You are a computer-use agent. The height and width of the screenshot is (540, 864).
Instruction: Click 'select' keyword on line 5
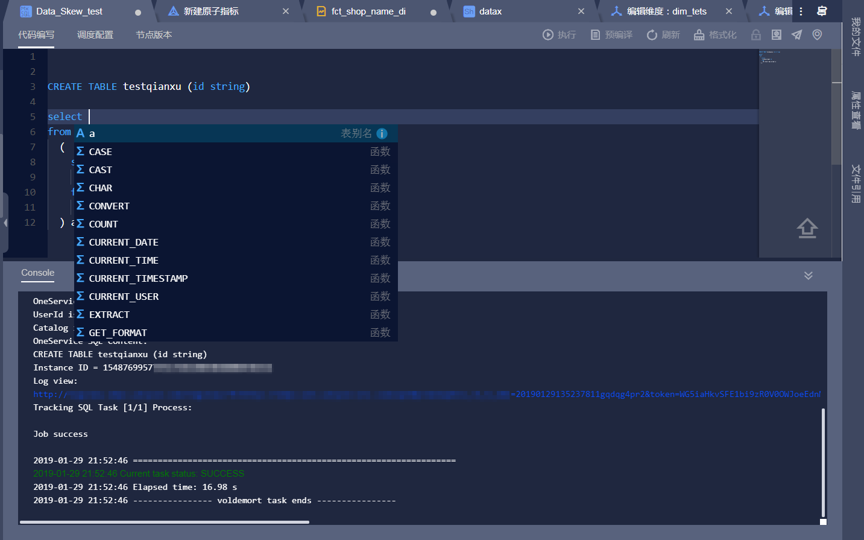click(x=65, y=116)
